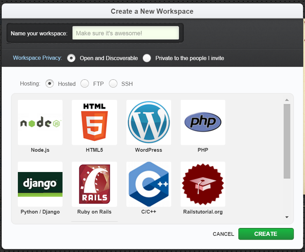The image size is (305, 252).
Task: Select the HTML5 workspace template
Action: tap(94, 123)
